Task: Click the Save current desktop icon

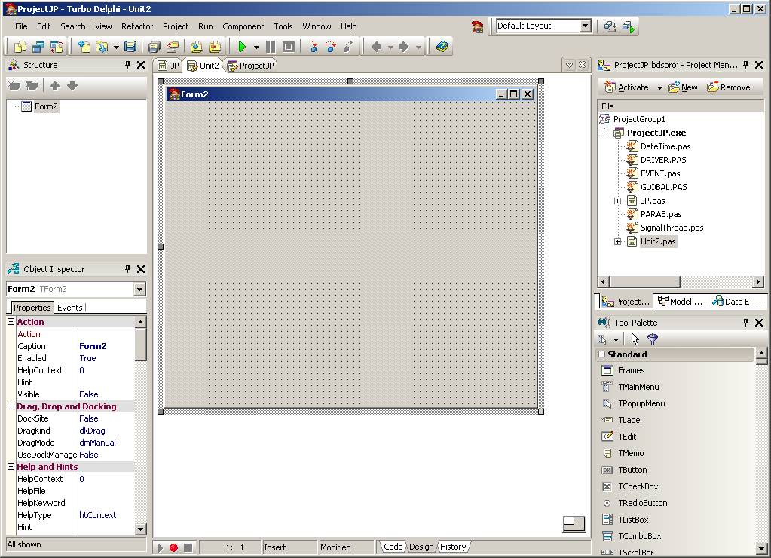Action: (x=610, y=26)
